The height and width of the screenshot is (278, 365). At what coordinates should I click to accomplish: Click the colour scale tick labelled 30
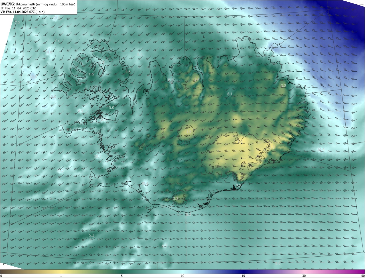coord(304,276)
